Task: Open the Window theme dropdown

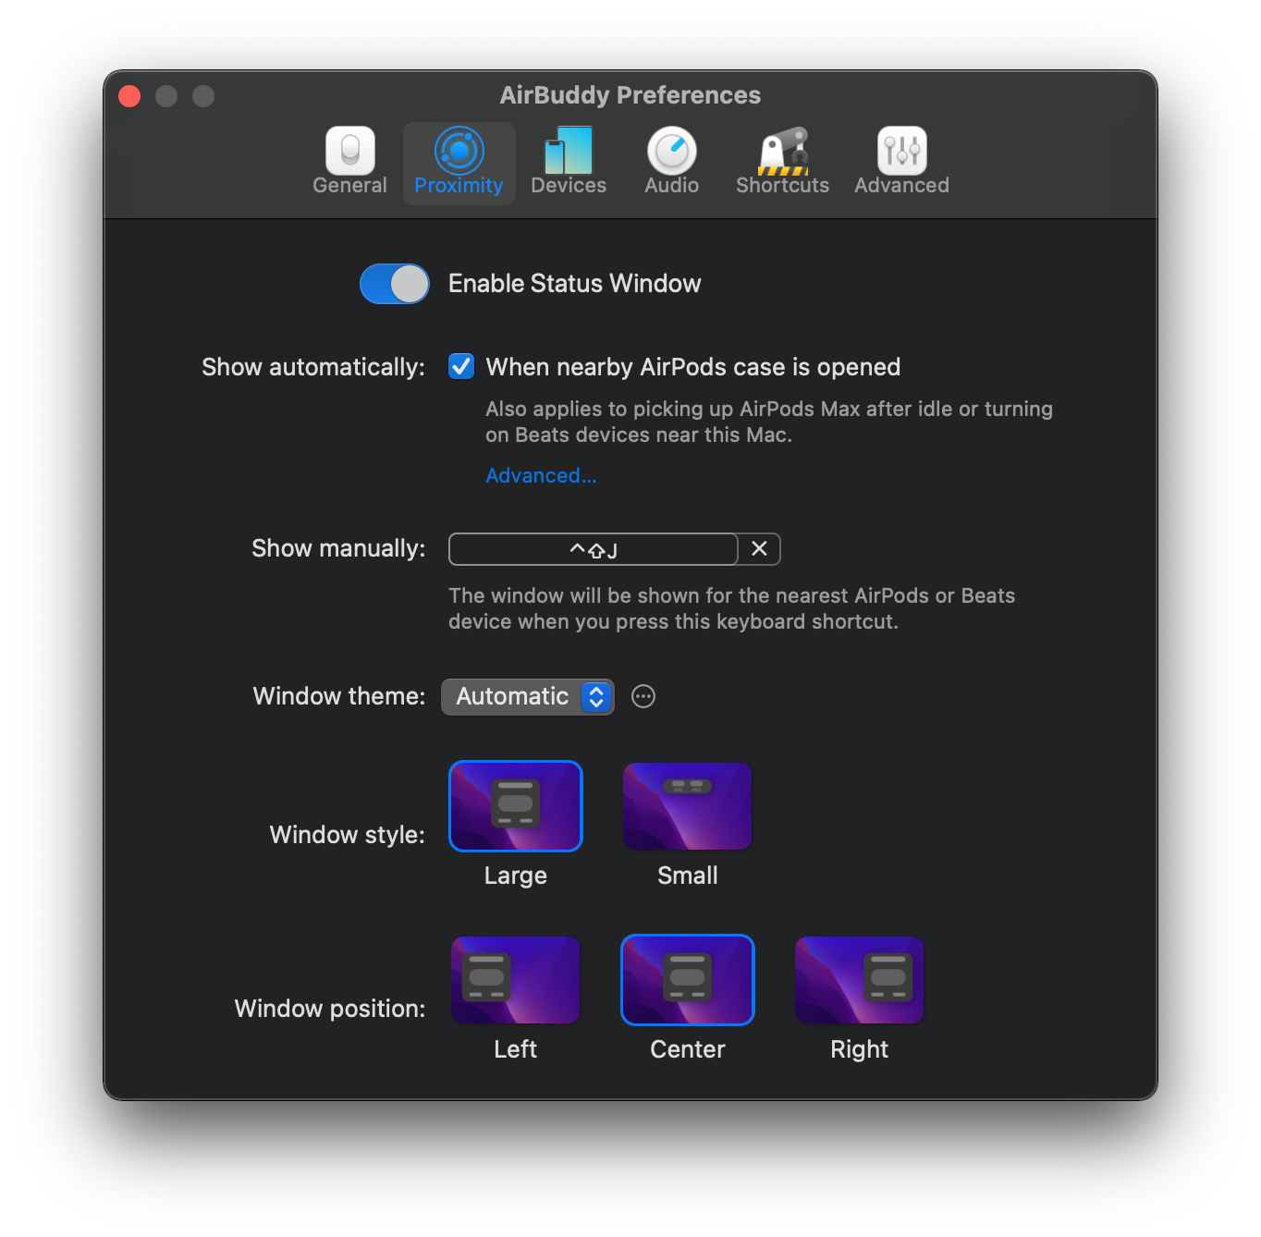Action: [x=527, y=696]
